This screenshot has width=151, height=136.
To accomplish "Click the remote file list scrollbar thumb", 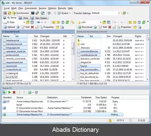I will coord(147,39).
